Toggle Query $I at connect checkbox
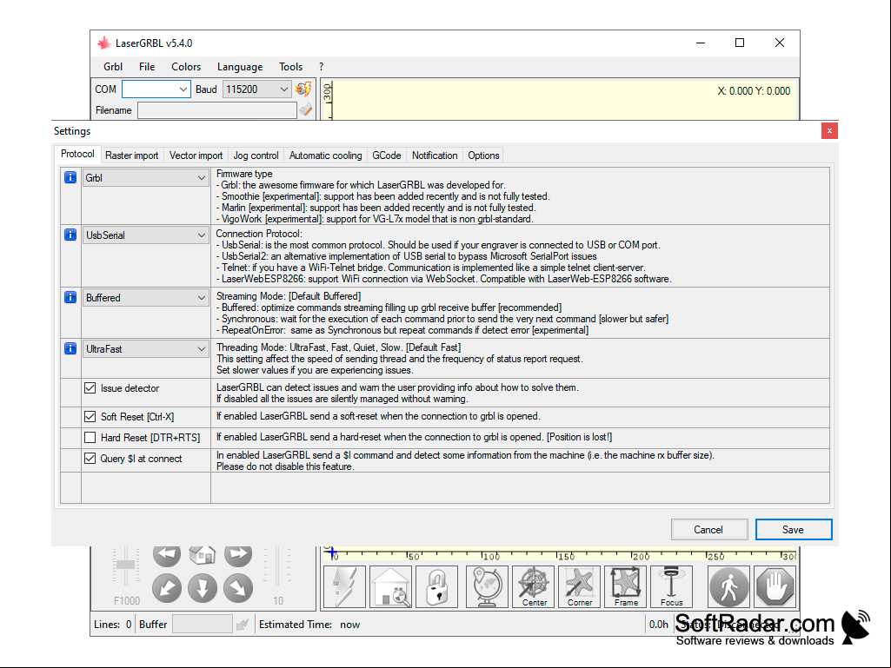This screenshot has width=891, height=668. (x=90, y=458)
